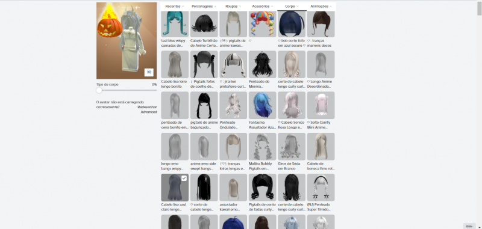Select the Solto Comfy Mini Anime hair

pos(321,105)
